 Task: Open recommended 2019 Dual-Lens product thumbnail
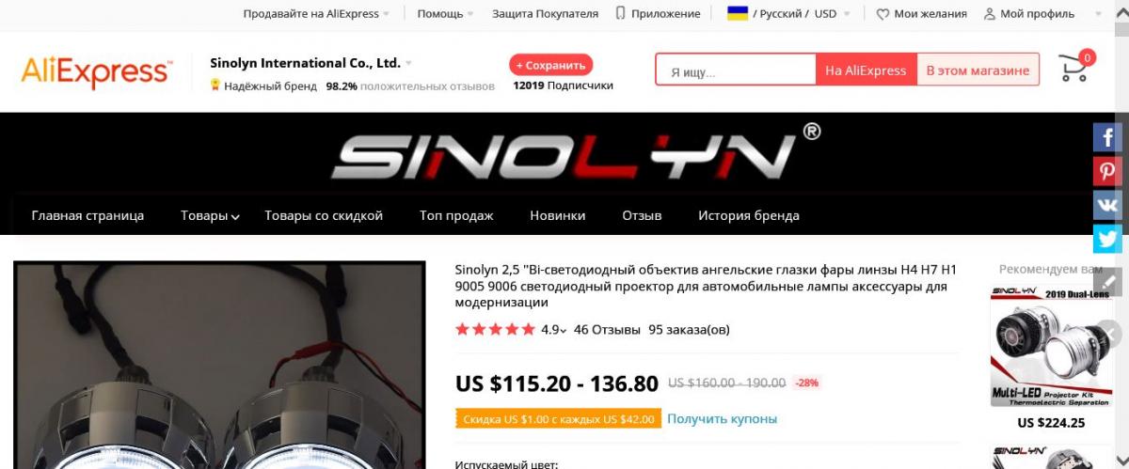click(1051, 346)
